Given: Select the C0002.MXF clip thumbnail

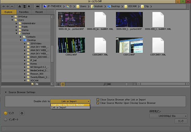Looking at the screenshot, I should coord(71,45).
